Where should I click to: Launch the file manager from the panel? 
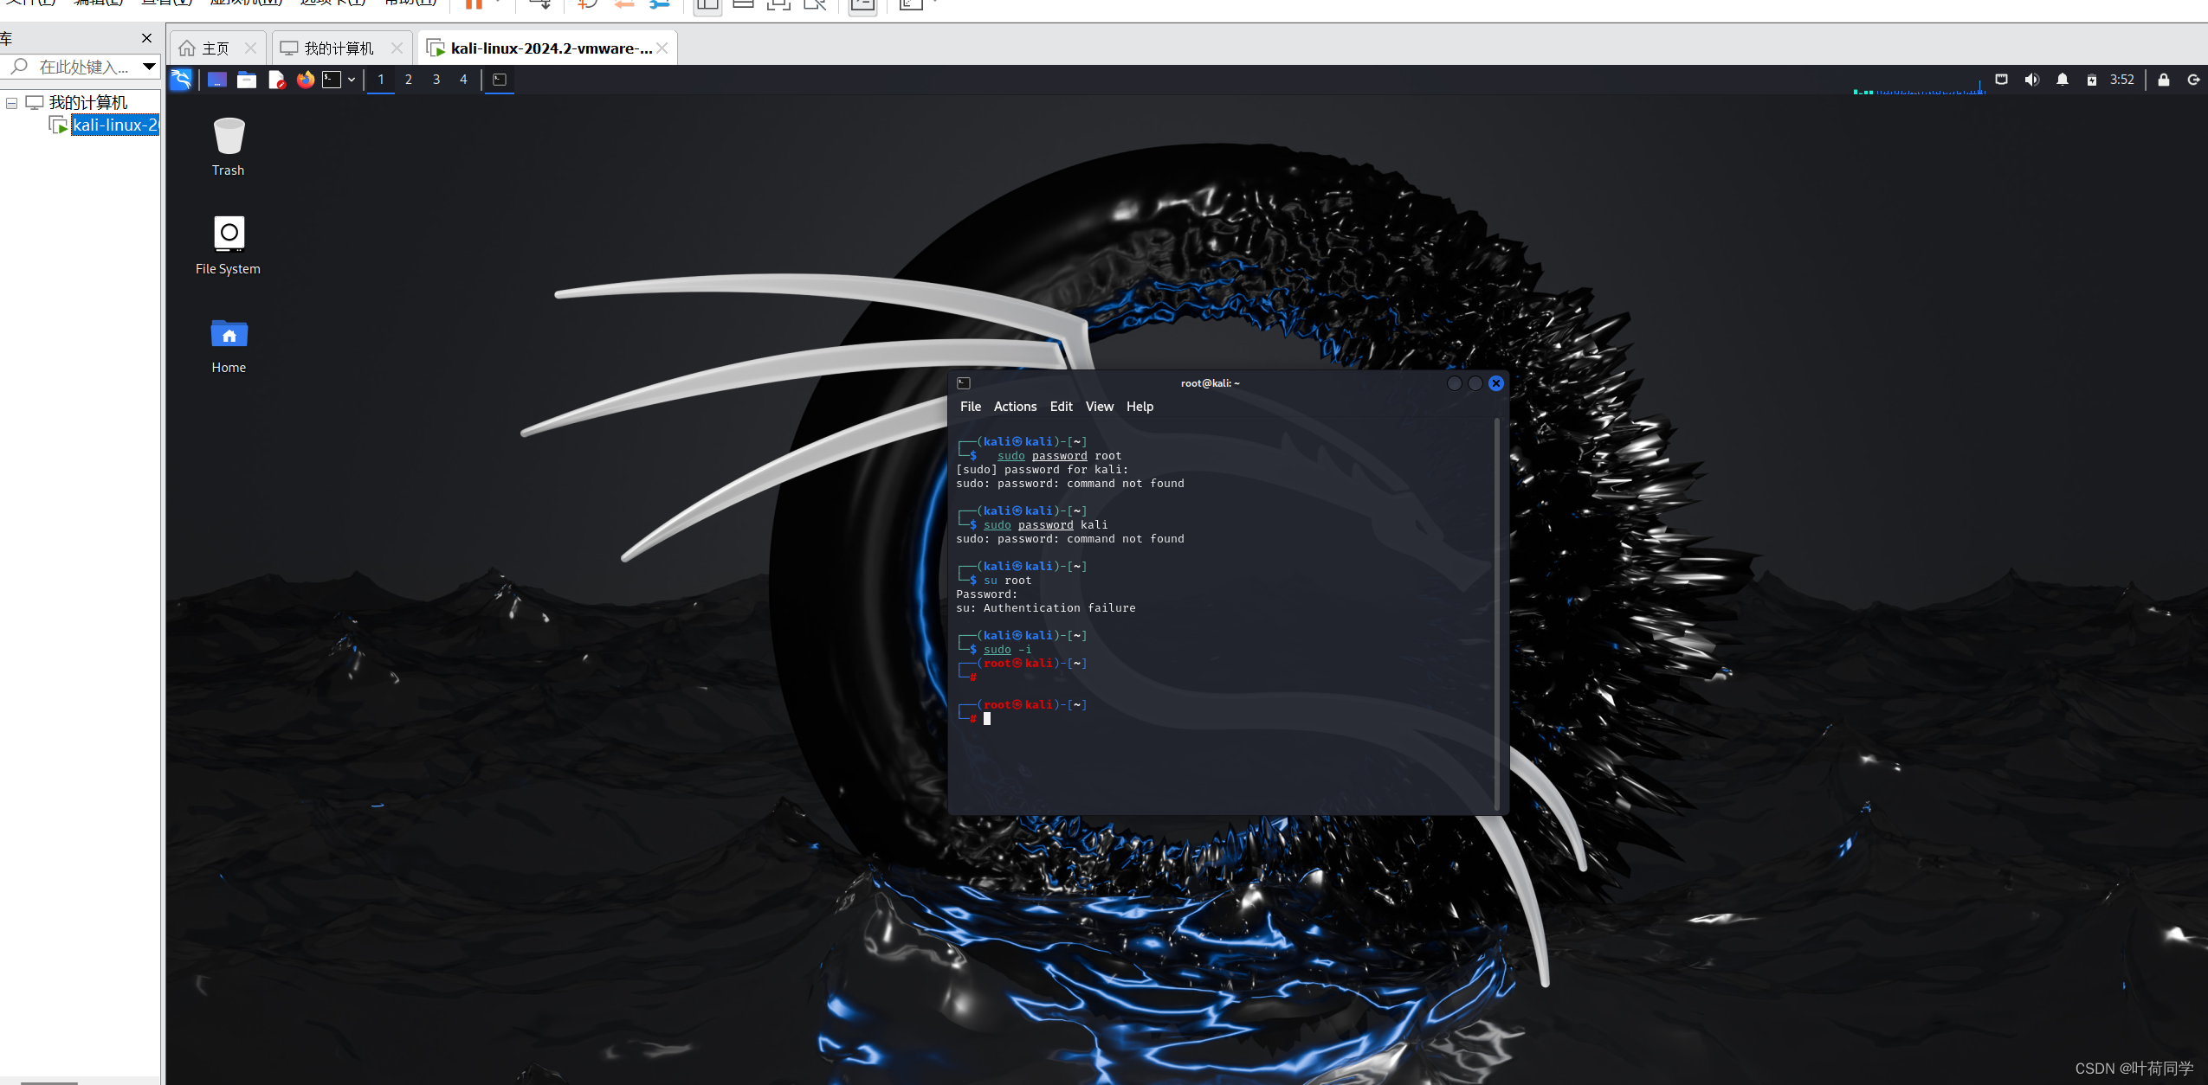point(247,80)
